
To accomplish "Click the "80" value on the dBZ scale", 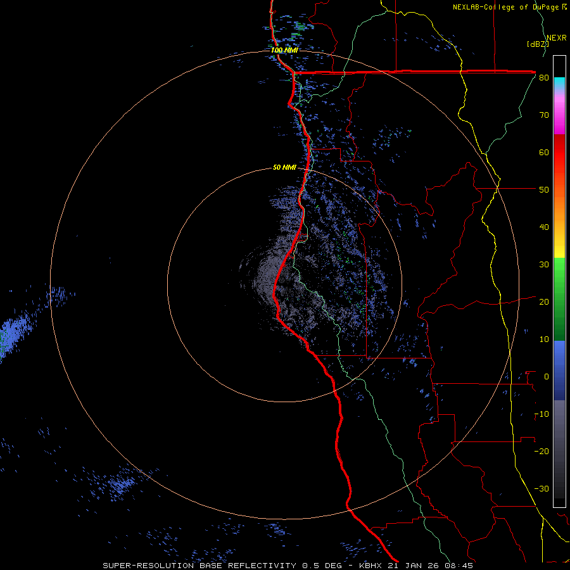I will [x=544, y=78].
